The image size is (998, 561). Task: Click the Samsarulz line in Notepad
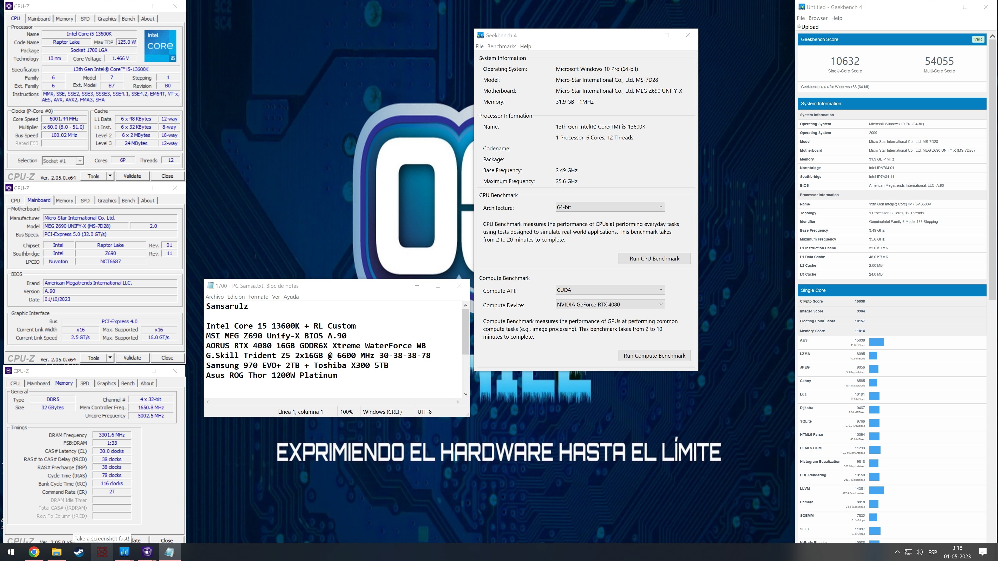pos(227,306)
